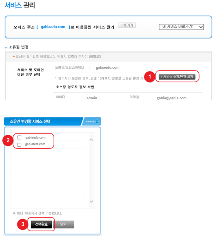Check the gabiaedu.com checkbox

click(19, 138)
